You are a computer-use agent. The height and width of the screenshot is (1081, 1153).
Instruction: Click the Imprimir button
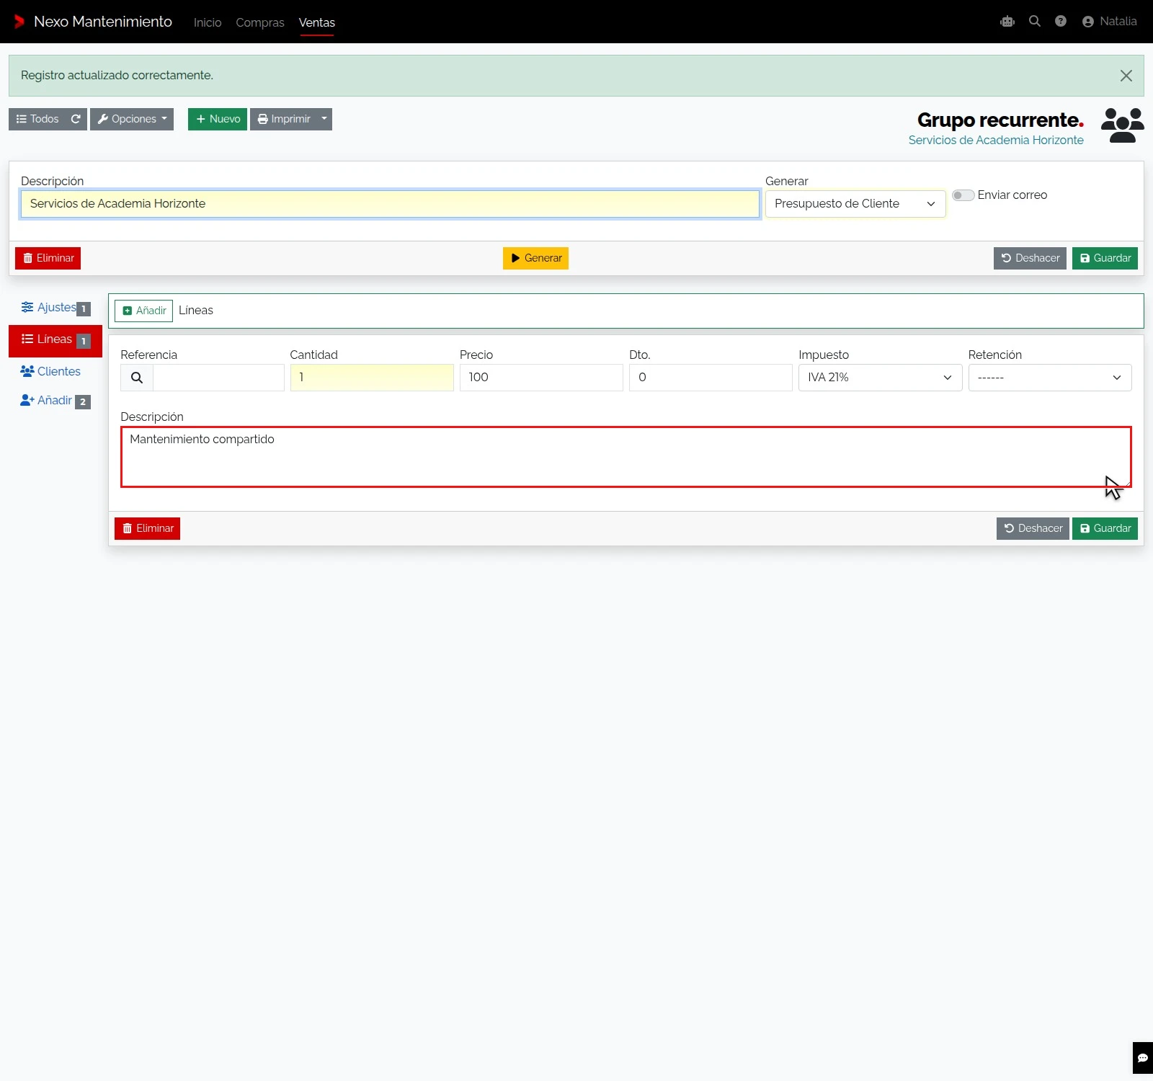(x=284, y=119)
